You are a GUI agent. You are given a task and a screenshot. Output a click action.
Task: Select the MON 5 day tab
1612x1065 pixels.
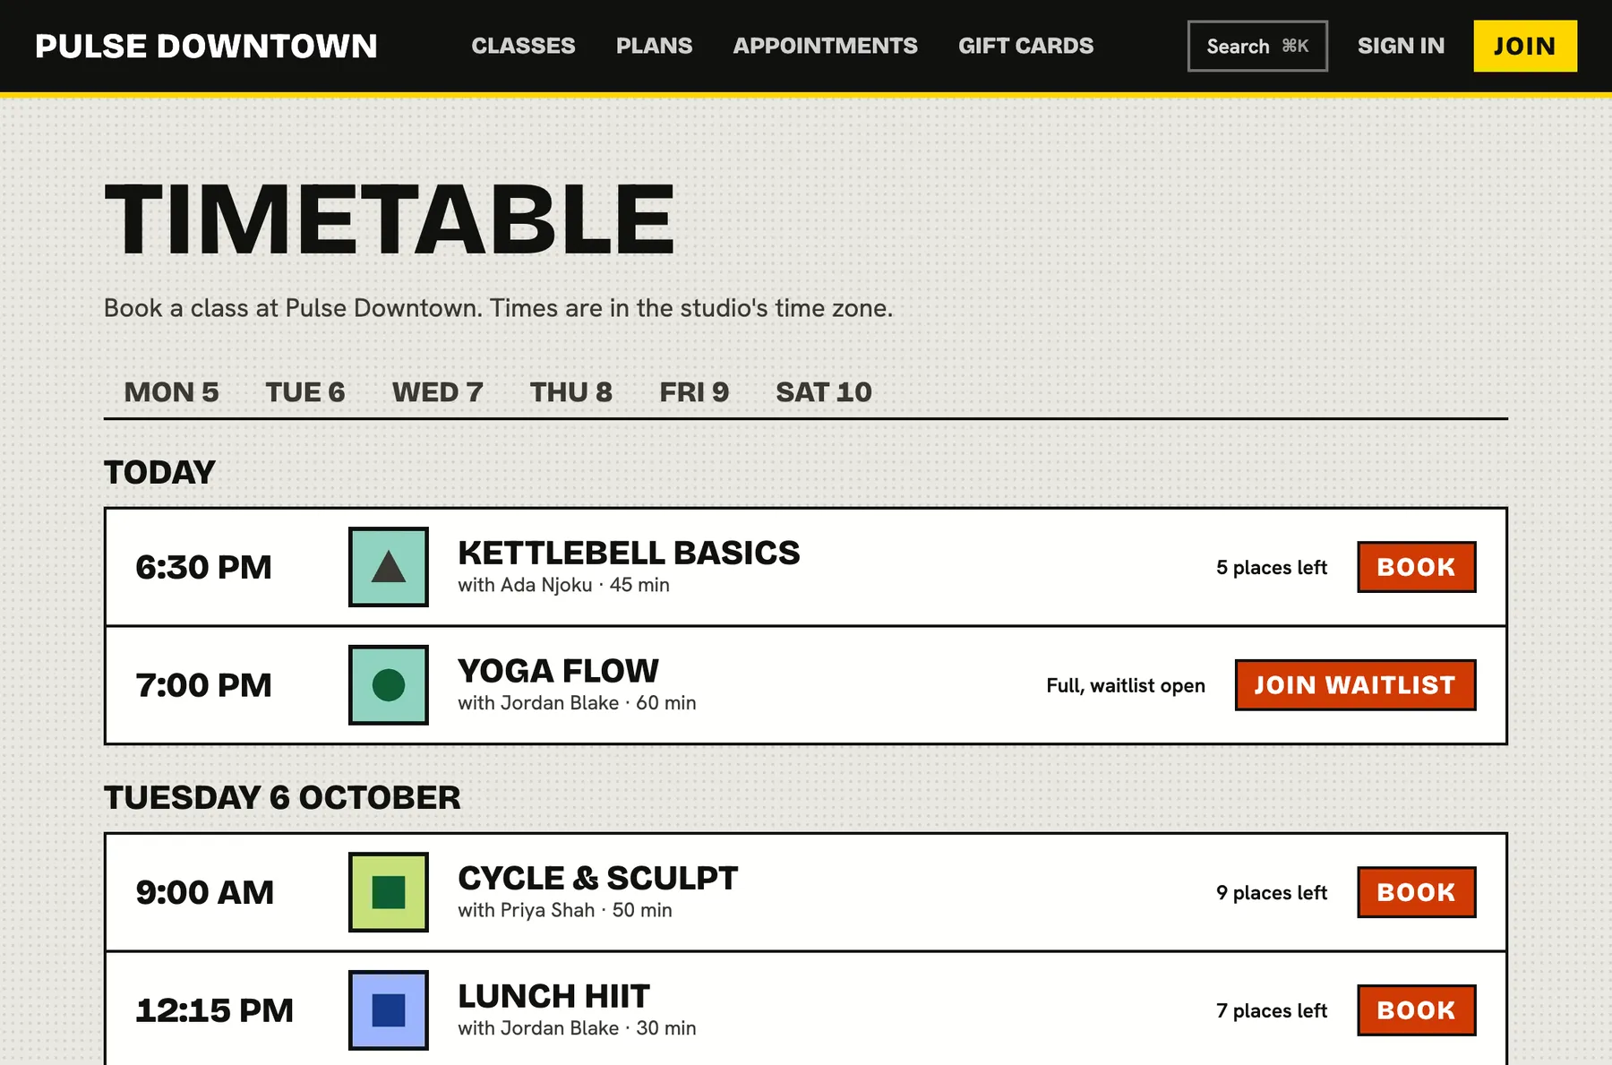point(171,391)
